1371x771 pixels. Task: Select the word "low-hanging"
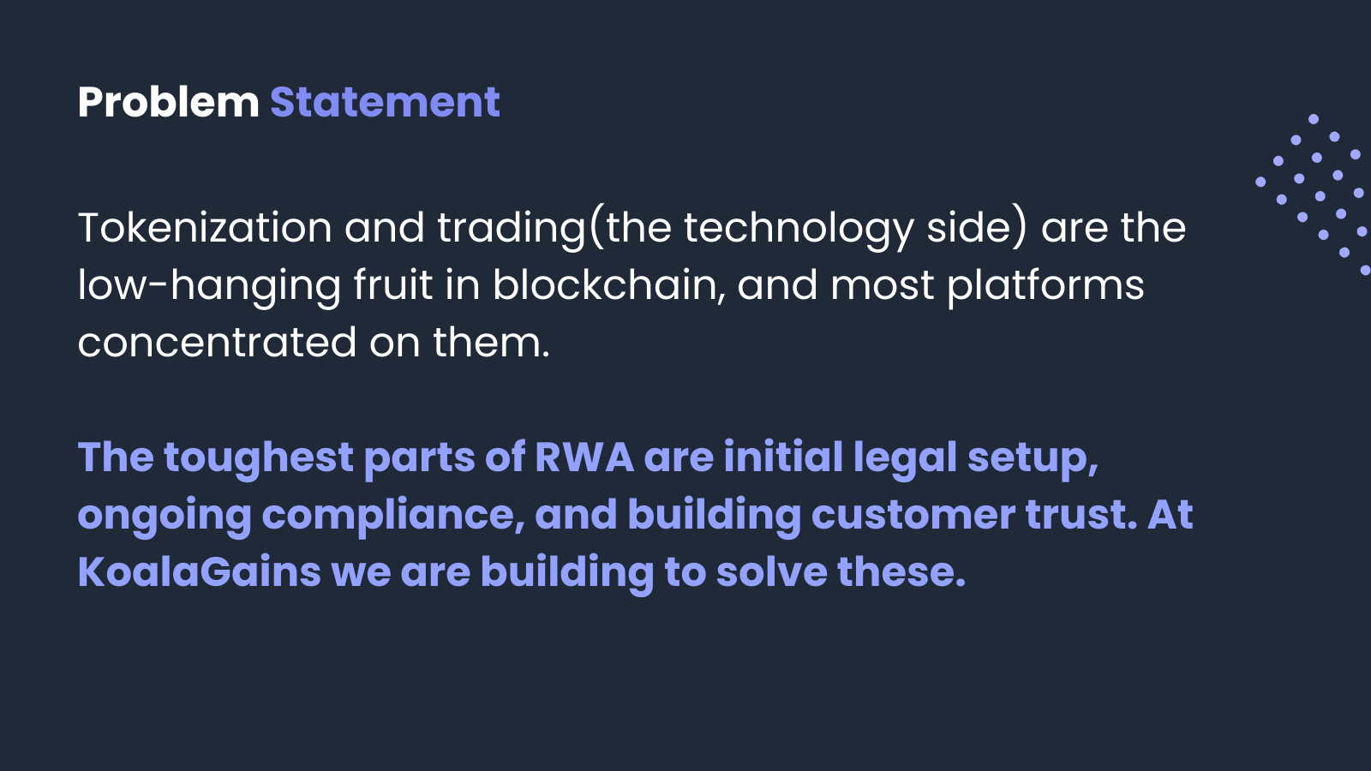209,286
